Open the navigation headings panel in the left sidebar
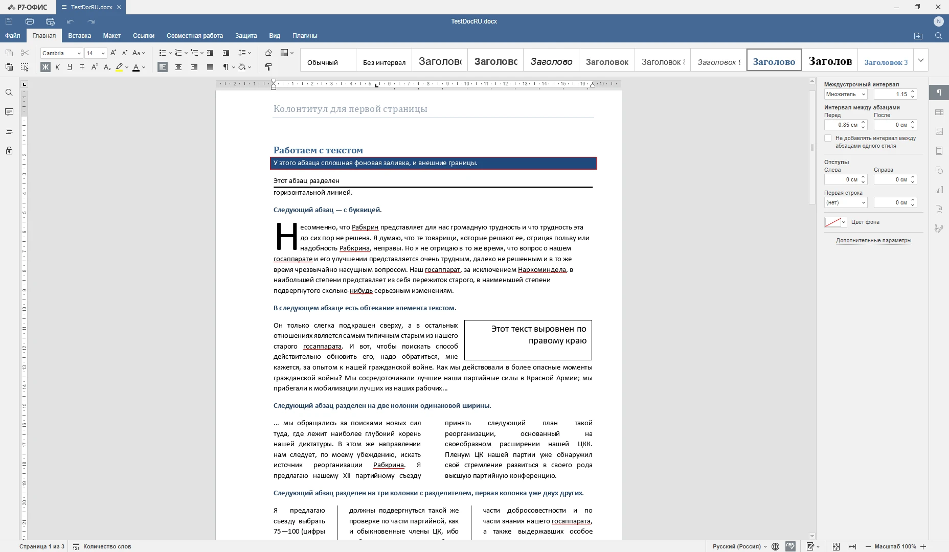The image size is (949, 552). tap(9, 131)
